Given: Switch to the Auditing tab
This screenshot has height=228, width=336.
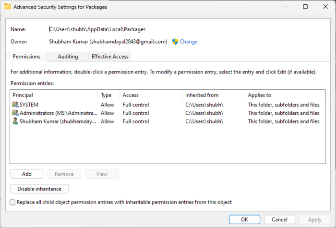Looking at the screenshot, I should [68, 57].
